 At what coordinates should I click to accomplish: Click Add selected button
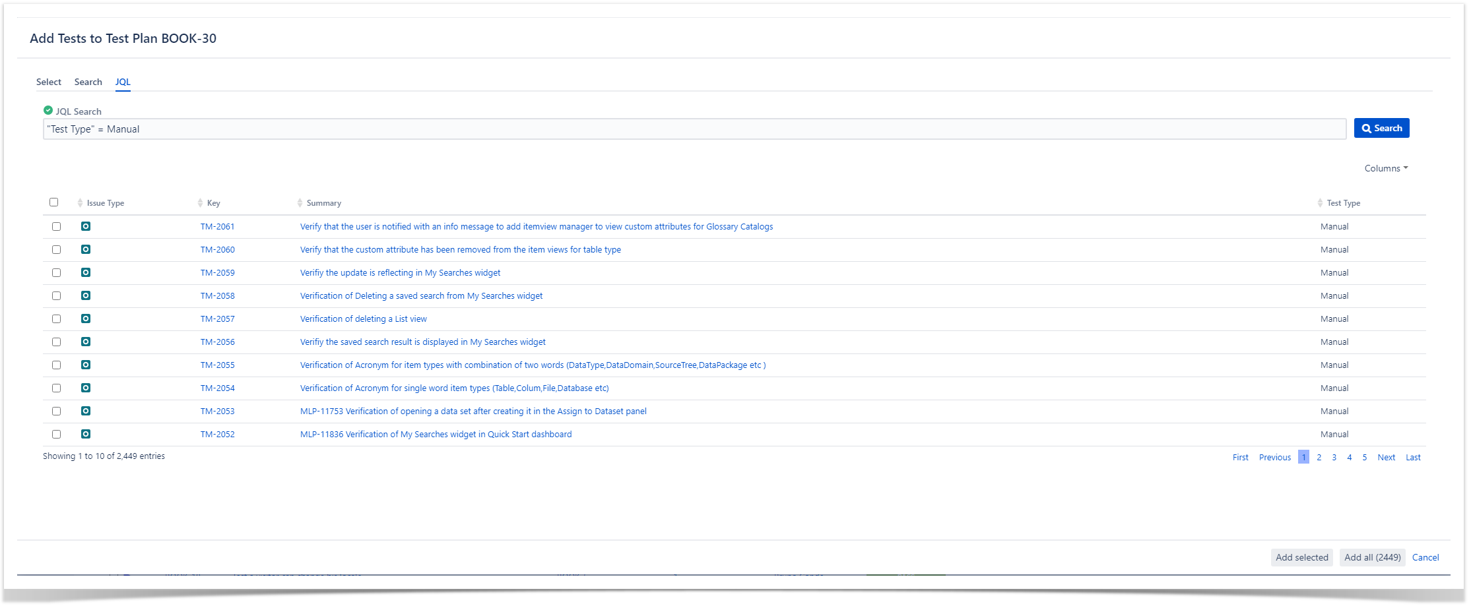click(1301, 557)
